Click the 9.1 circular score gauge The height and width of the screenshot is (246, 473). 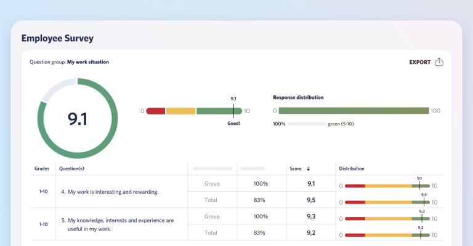(78, 118)
